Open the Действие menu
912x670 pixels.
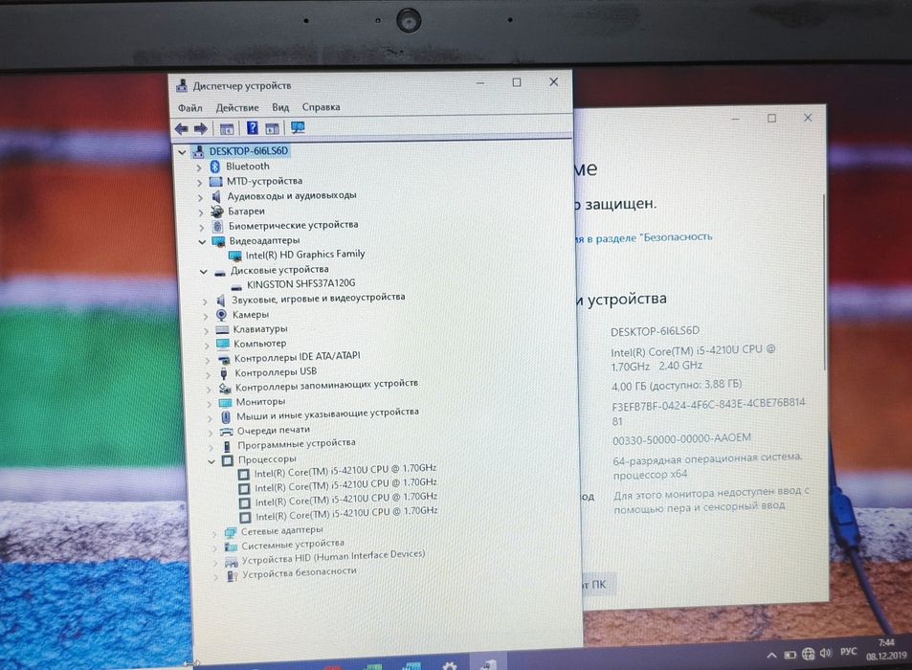point(237,107)
